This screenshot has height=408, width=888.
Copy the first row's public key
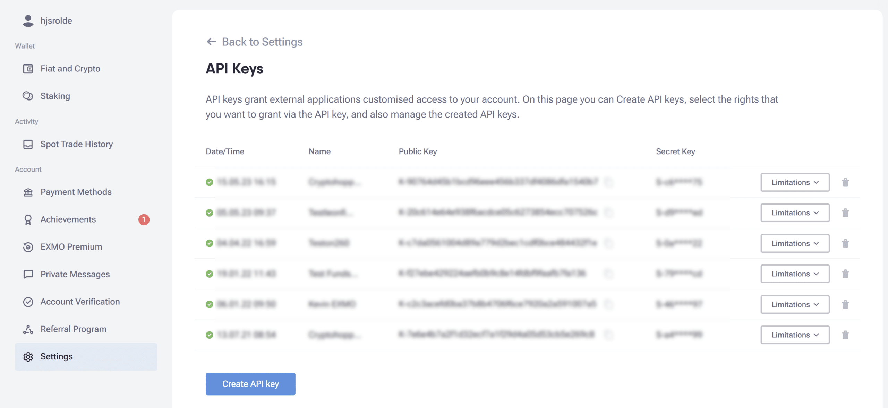(x=608, y=182)
